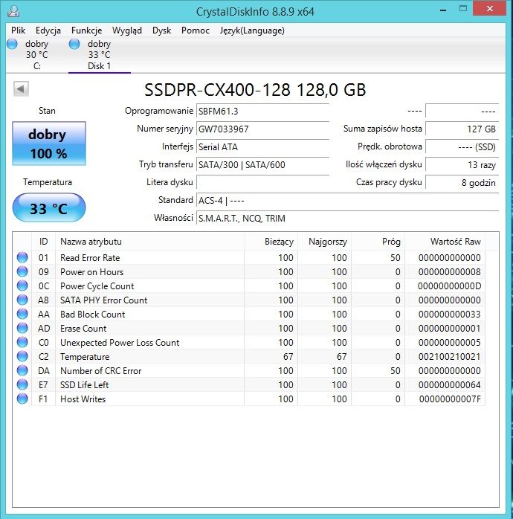Click the Wartość Raw column header
Image resolution: width=513 pixels, height=519 pixels.
445,242
